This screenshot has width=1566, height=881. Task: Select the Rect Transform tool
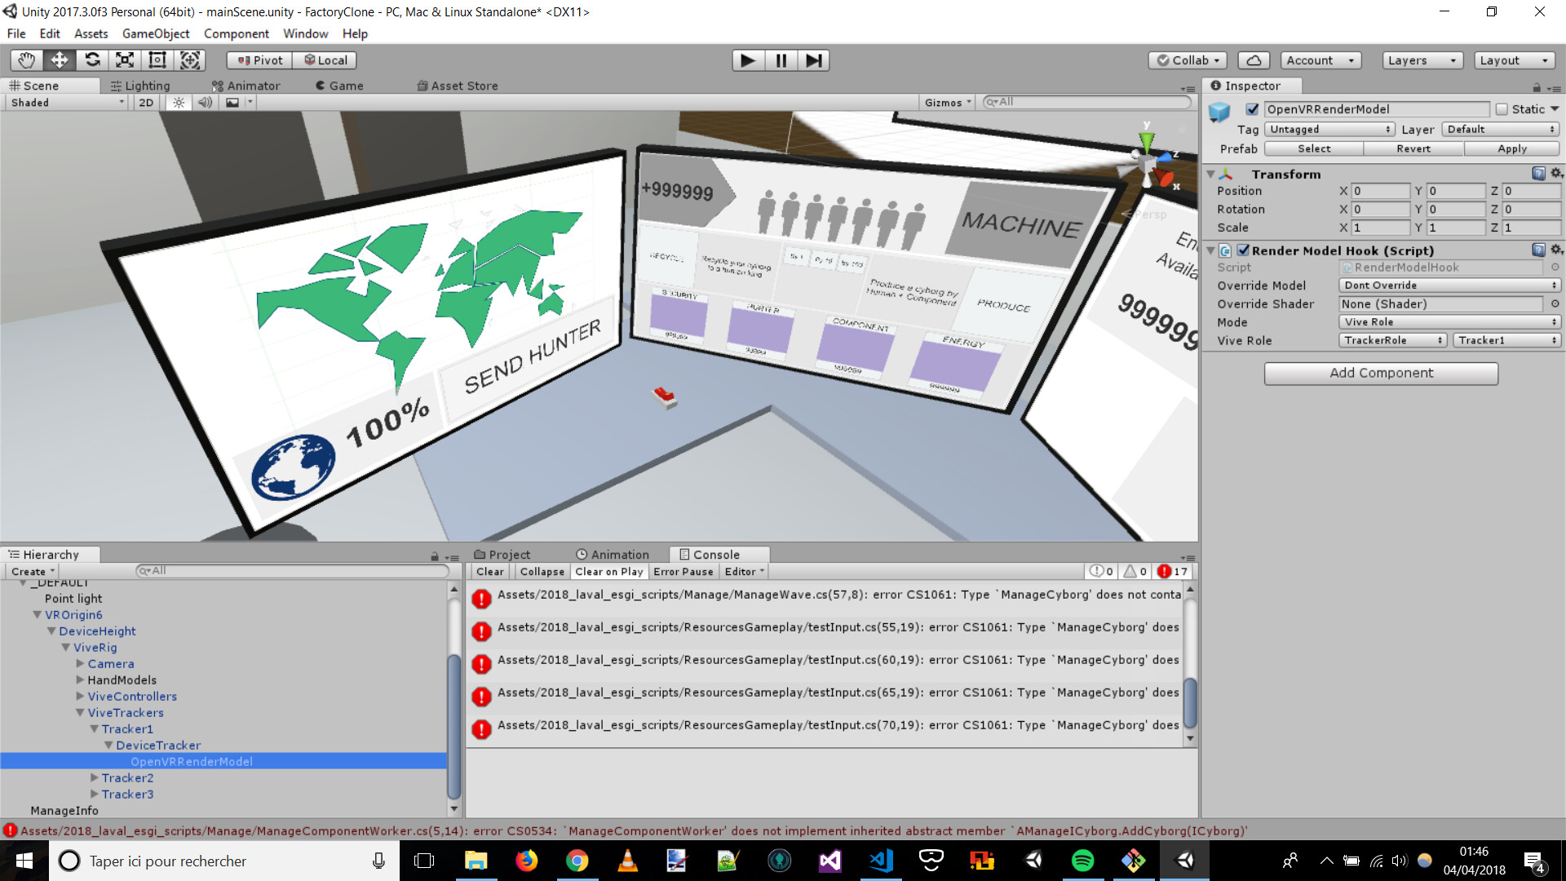(157, 60)
